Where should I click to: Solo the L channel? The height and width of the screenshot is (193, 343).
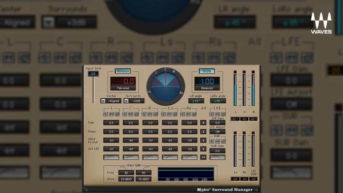point(106,114)
